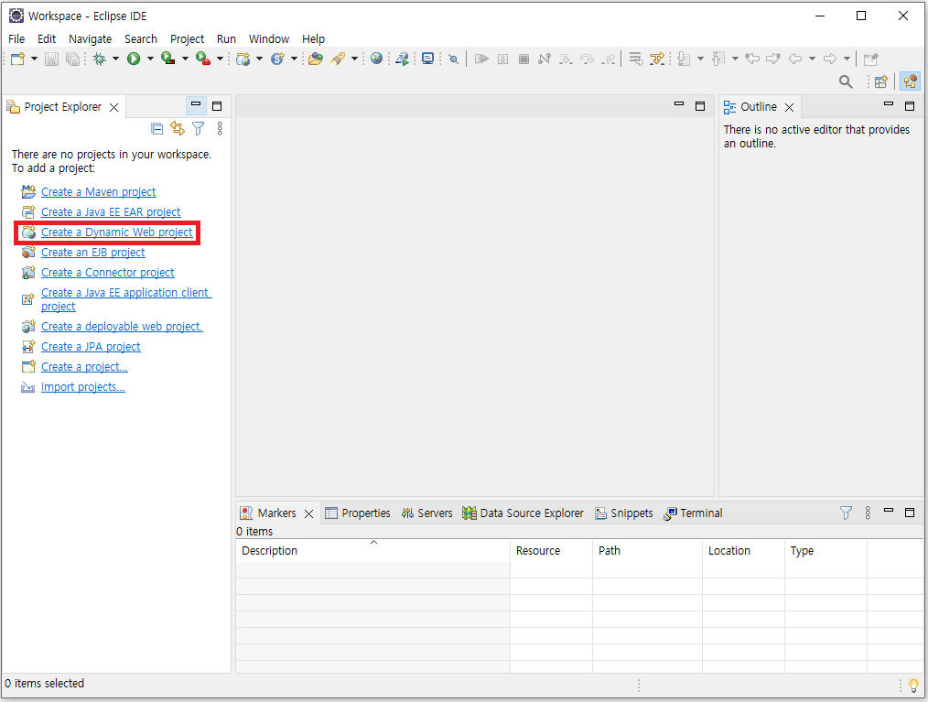928x702 pixels.
Task: Click the lightbulb tip icon in status bar
Action: click(x=913, y=685)
